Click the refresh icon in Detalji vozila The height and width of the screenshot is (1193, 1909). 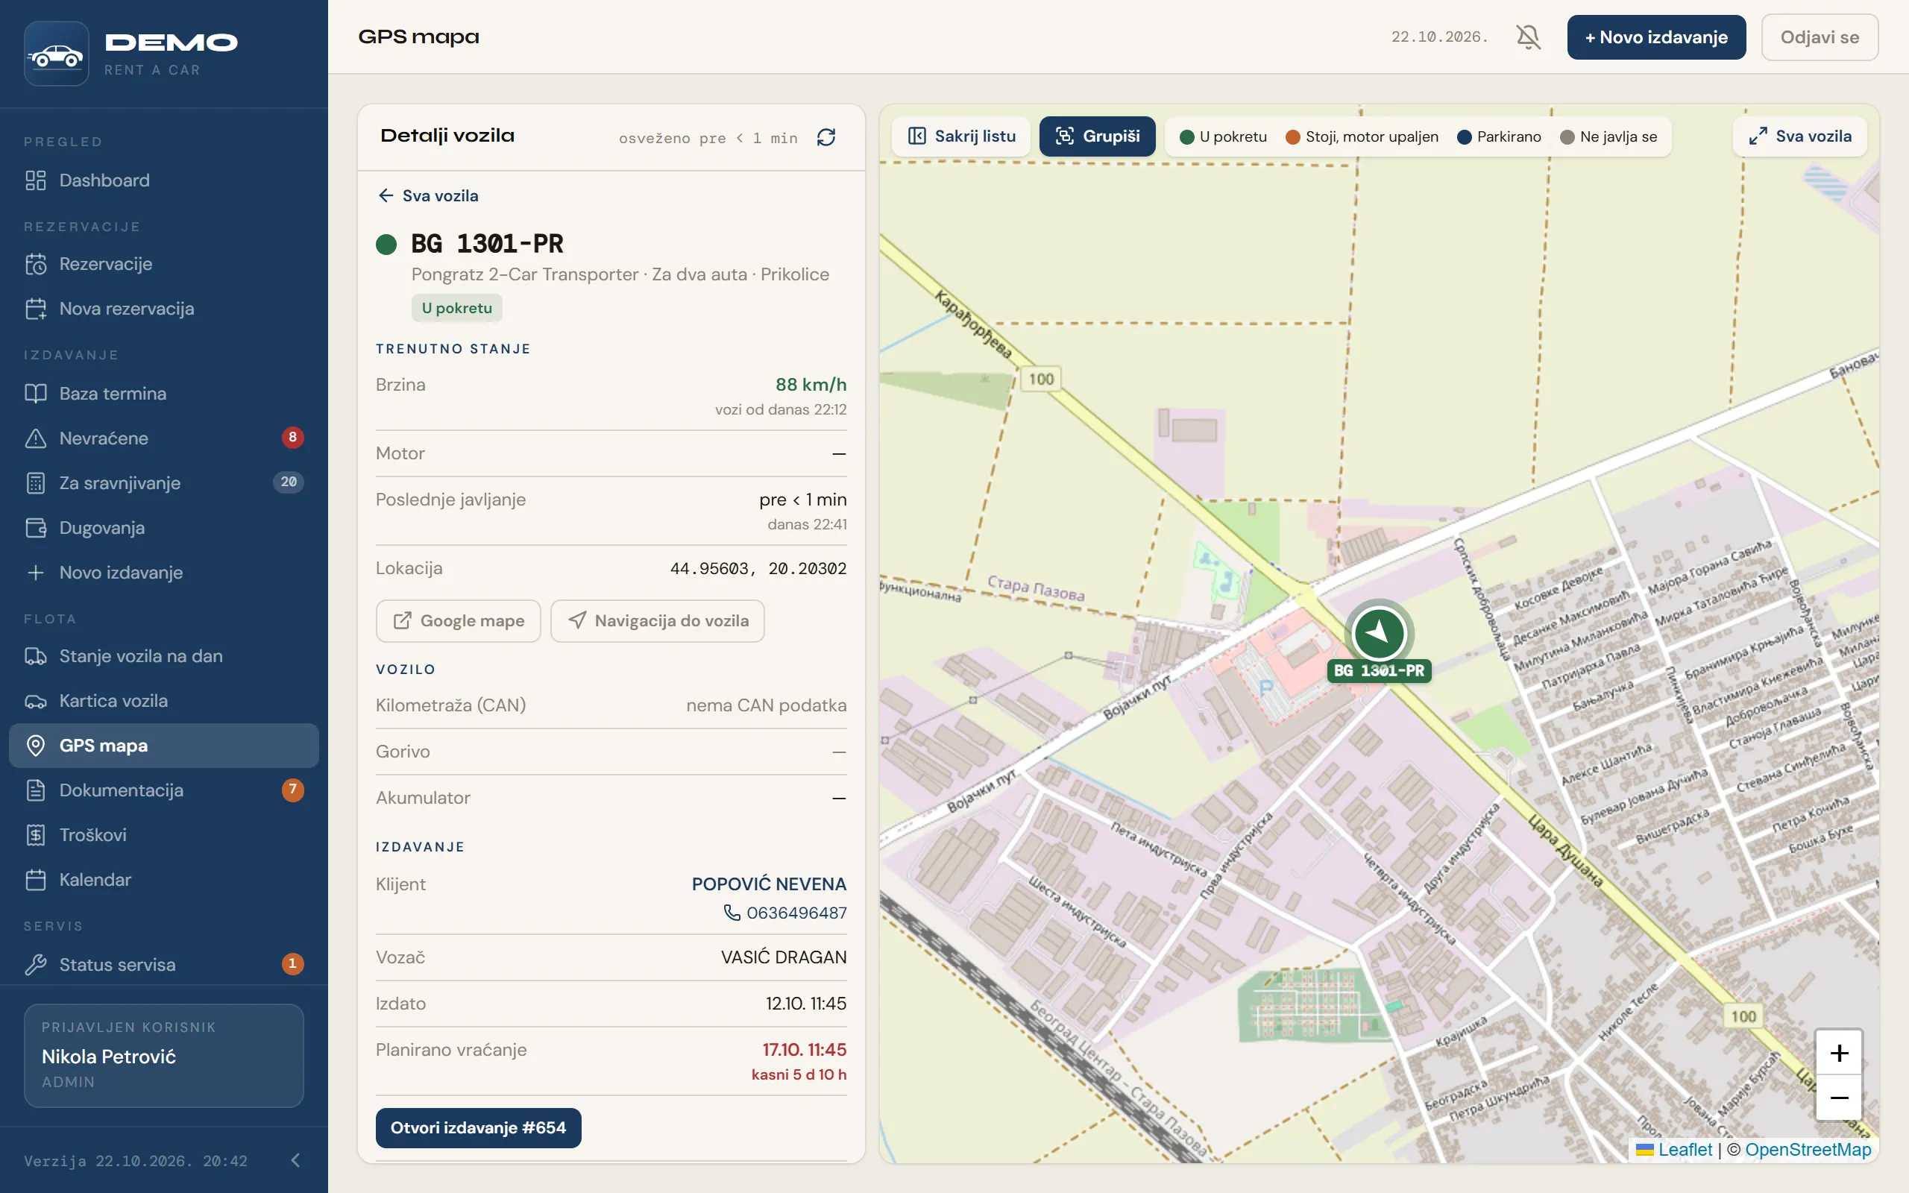point(826,137)
